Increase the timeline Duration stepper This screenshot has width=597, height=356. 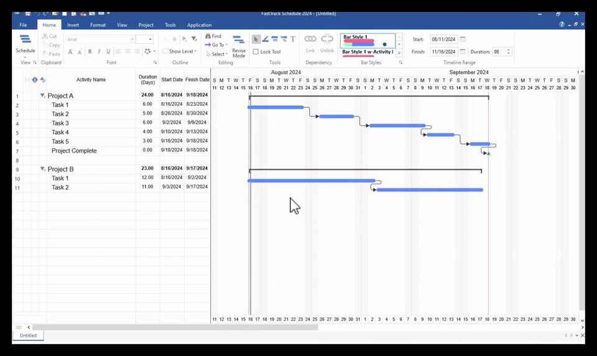tap(508, 50)
